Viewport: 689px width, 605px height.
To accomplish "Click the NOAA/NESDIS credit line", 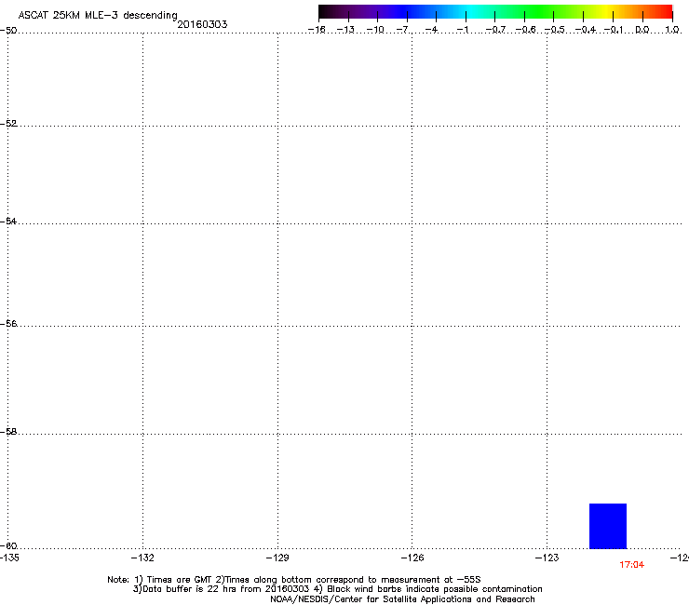I will [x=402, y=598].
